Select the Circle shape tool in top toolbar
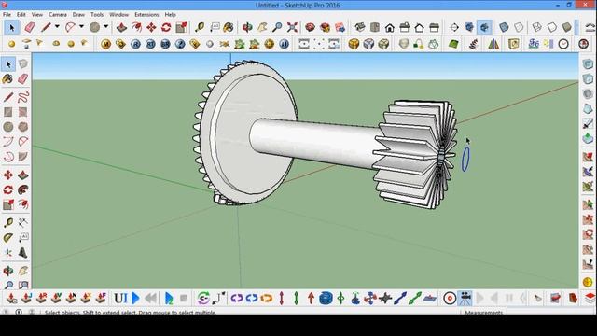 point(95,27)
